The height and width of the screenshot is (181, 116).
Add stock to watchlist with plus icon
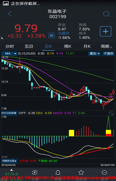(x=106, y=31)
